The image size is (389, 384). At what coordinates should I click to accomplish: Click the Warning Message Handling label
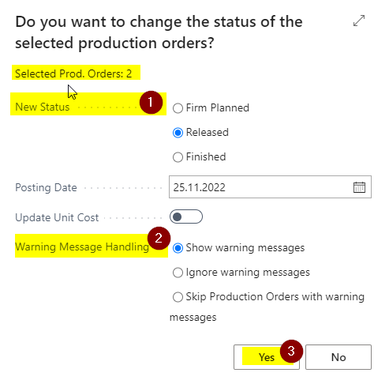point(82,247)
